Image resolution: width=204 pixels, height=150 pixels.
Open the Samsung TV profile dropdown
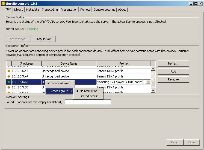click(148, 82)
